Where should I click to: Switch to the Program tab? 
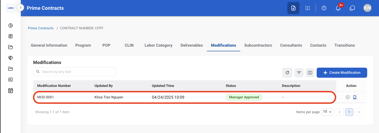pyautogui.click(x=83, y=45)
